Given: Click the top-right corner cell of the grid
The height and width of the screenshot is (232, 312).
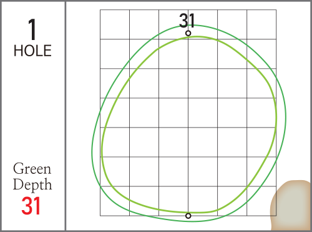Looking at the screenshot, I should click(261, 24).
